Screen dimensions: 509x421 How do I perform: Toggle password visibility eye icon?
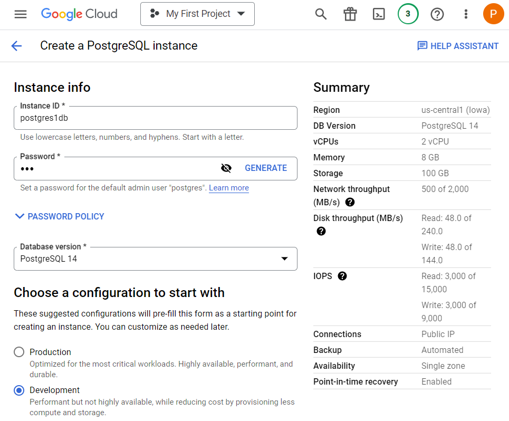[x=226, y=168]
